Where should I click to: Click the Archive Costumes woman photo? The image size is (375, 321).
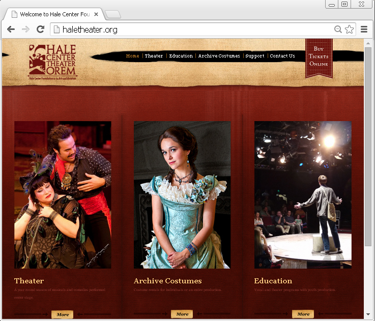coord(182,194)
